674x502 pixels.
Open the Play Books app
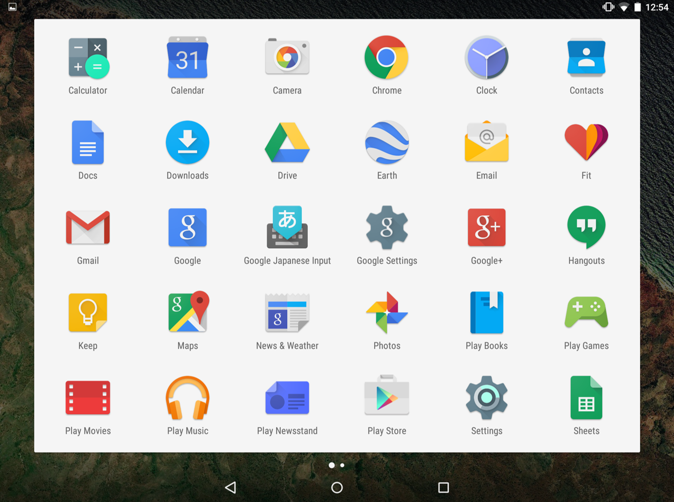(x=486, y=313)
